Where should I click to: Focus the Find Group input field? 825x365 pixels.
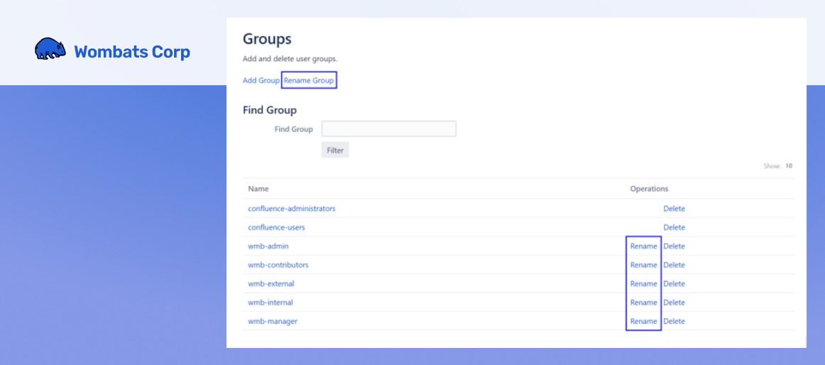(389, 129)
